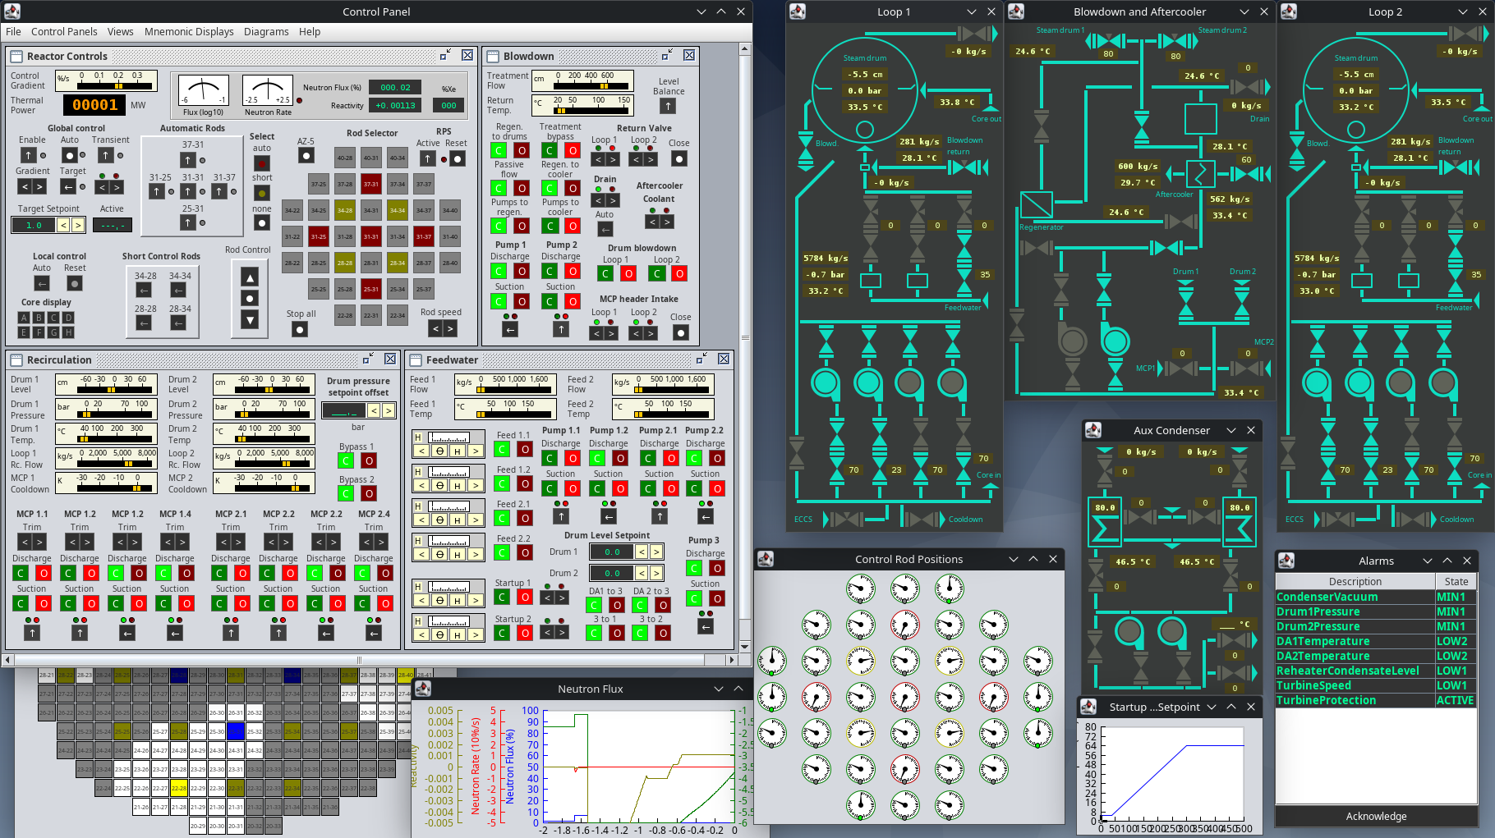The width and height of the screenshot is (1495, 838).
Task: Click the Level Balance arrow in Blowdown
Action: 669,106
